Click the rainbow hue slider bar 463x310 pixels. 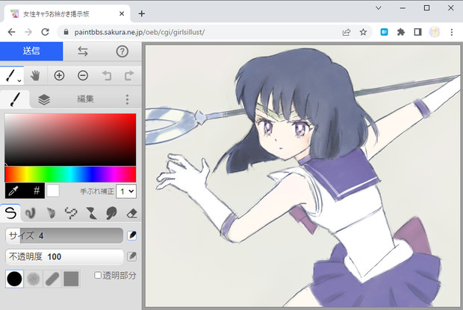70,174
